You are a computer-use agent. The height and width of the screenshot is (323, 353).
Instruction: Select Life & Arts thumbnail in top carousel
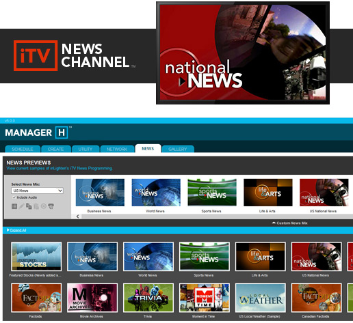click(268, 193)
